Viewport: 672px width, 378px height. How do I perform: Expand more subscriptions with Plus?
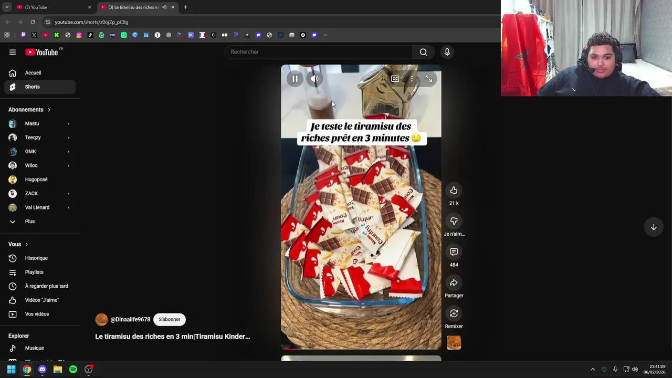tap(40, 222)
